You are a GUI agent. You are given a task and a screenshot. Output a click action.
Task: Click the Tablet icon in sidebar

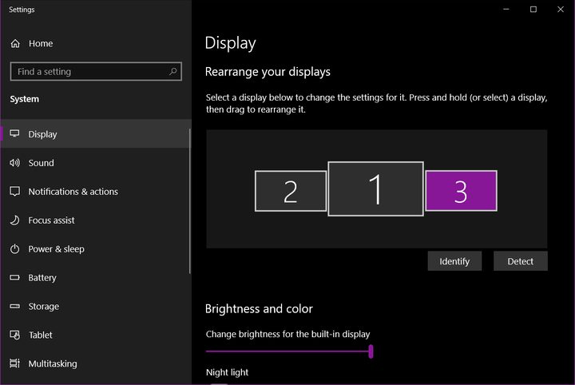14,335
